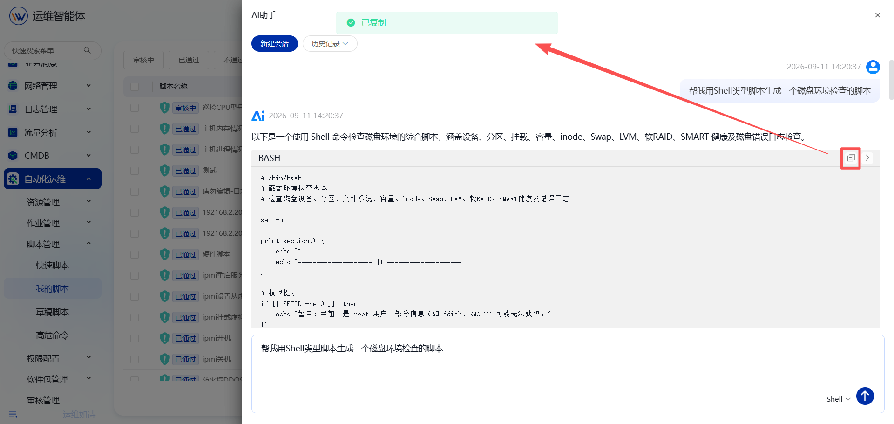Click the copy code icon in BASH block
The width and height of the screenshot is (894, 424).
(851, 158)
